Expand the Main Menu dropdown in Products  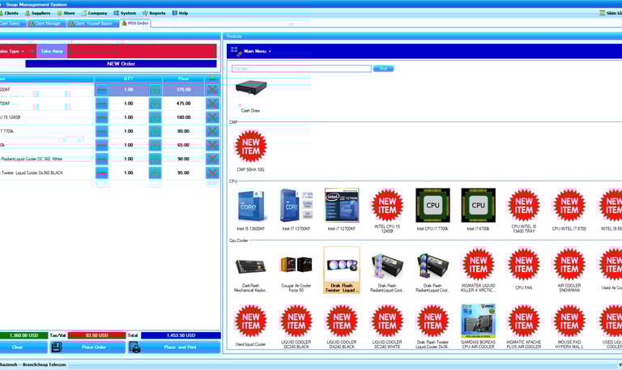pyautogui.click(x=258, y=51)
